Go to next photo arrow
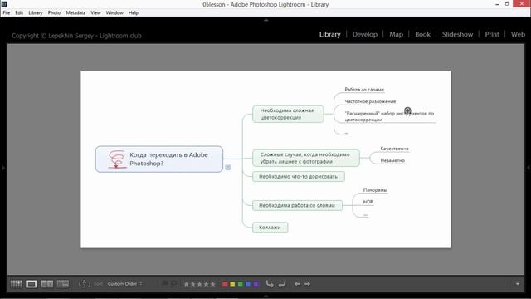The image size is (531, 299). click(307, 284)
